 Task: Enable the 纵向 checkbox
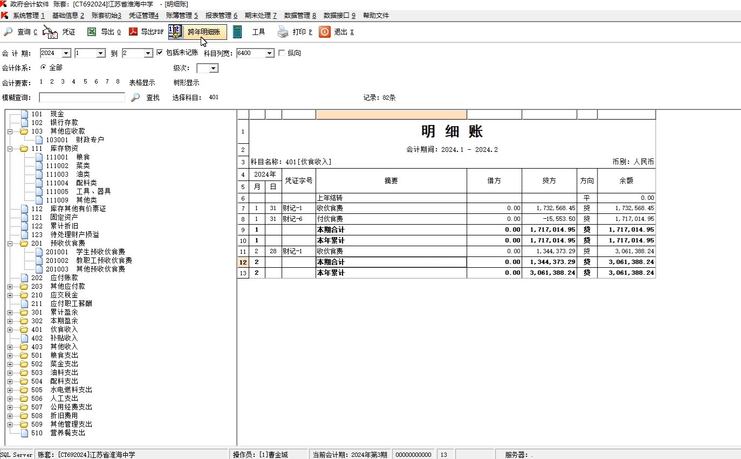click(x=282, y=53)
